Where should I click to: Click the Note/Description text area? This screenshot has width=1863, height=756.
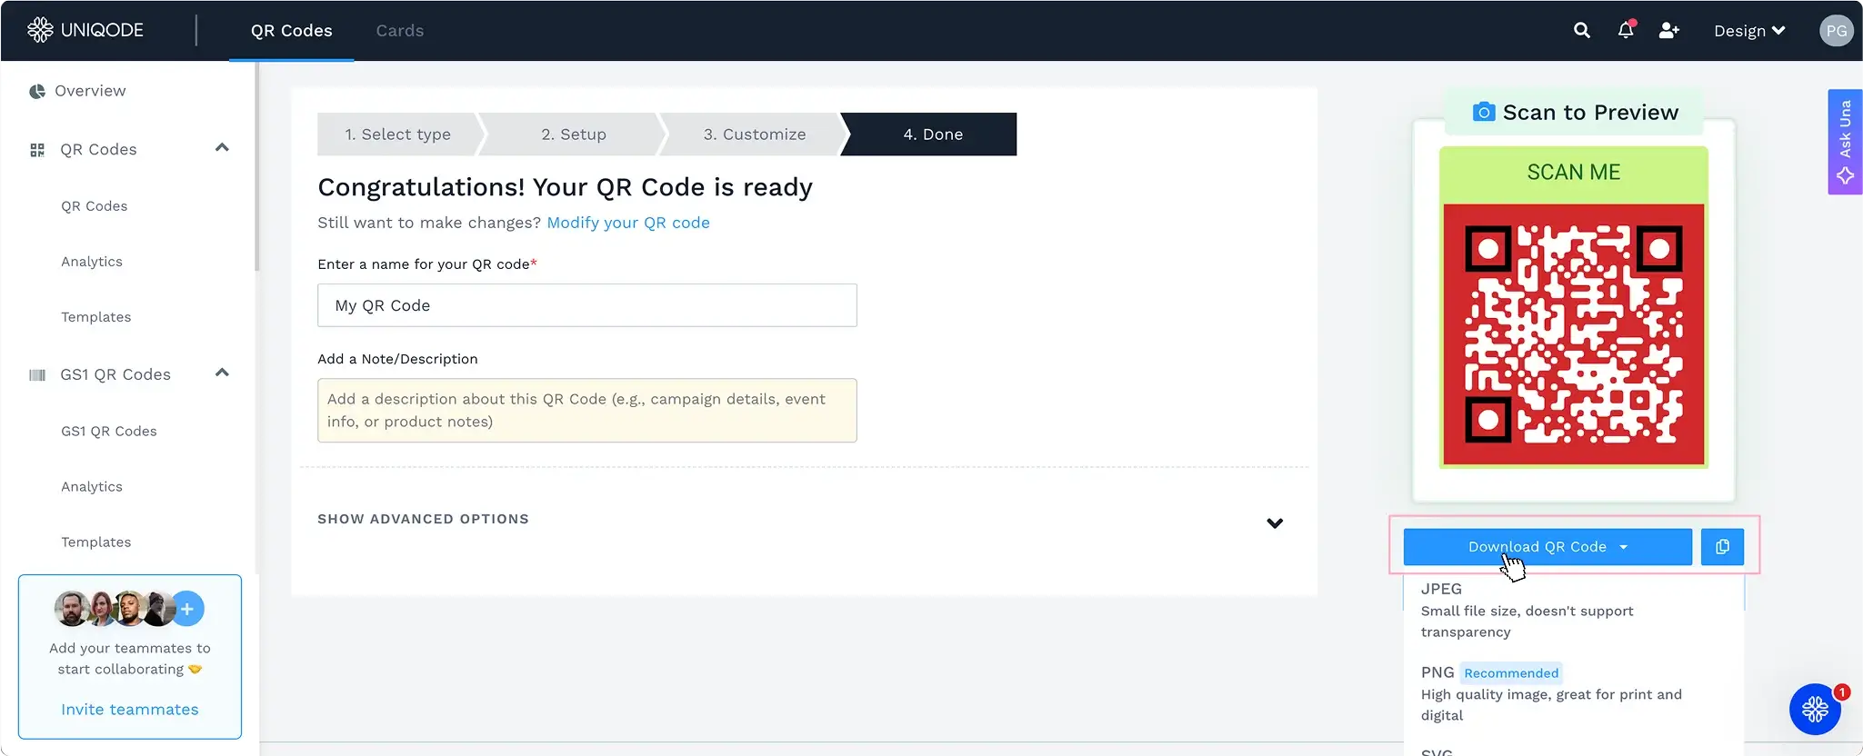tap(587, 411)
